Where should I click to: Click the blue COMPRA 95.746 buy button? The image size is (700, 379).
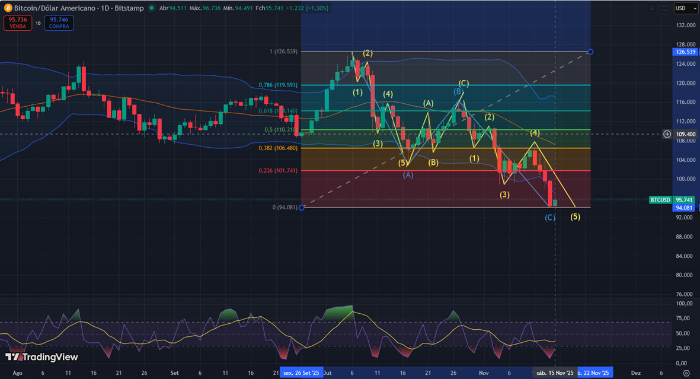59,23
